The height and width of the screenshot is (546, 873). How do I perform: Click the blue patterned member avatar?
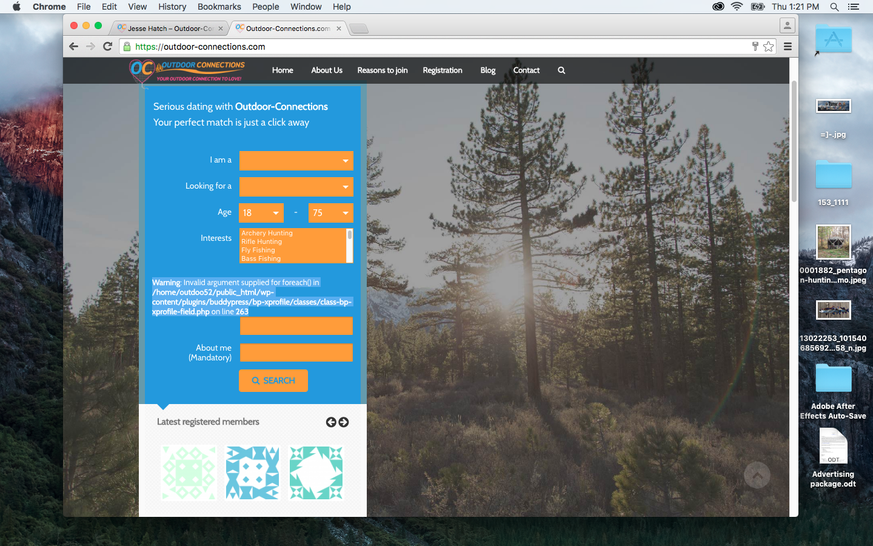pyautogui.click(x=253, y=473)
